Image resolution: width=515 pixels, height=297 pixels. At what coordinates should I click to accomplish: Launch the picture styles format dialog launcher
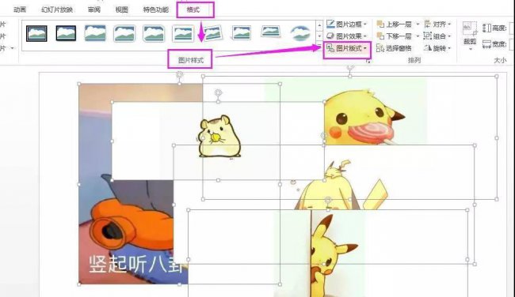[x=368, y=62]
